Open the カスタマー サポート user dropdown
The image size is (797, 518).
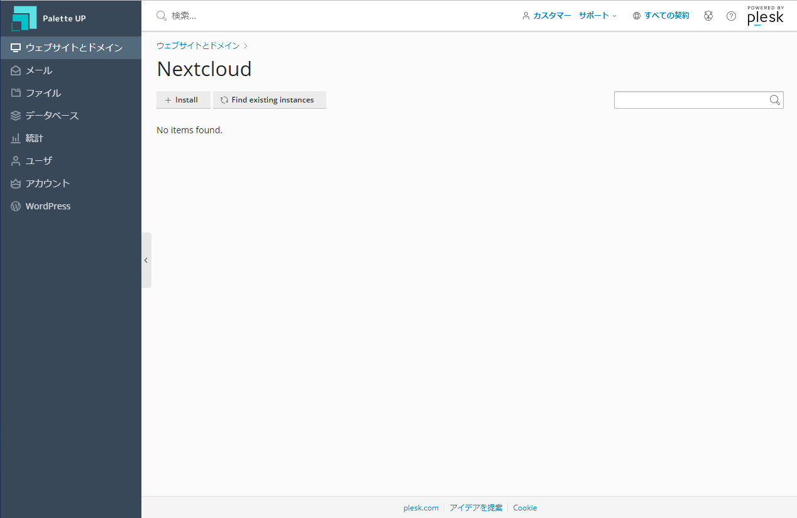(569, 16)
